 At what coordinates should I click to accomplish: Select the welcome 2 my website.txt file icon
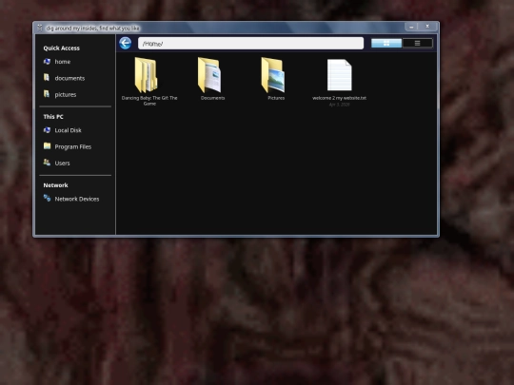click(339, 75)
